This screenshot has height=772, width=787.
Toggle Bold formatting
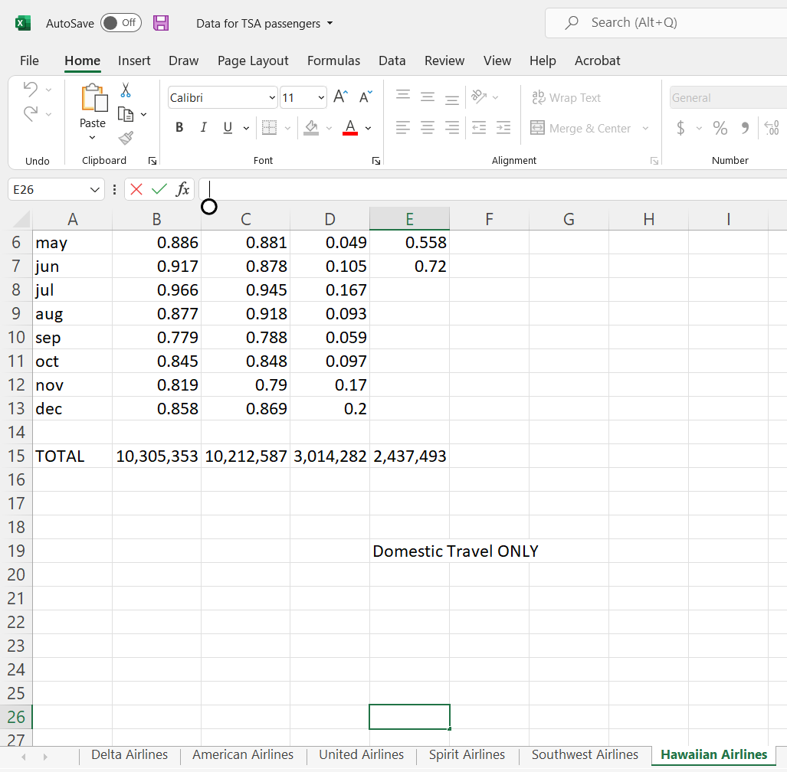pyautogui.click(x=179, y=128)
